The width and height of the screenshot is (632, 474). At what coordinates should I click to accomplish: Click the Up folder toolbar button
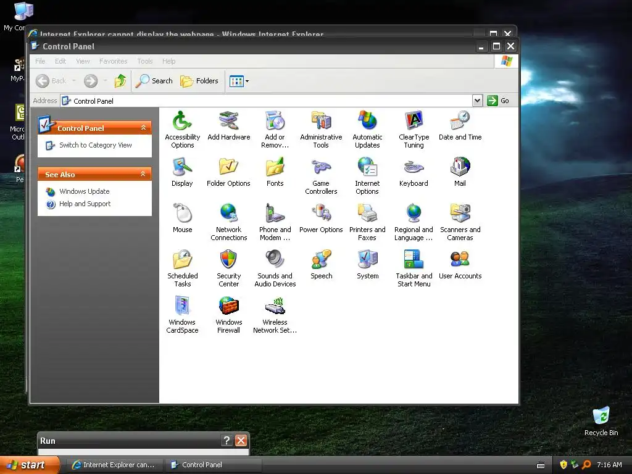pos(120,81)
